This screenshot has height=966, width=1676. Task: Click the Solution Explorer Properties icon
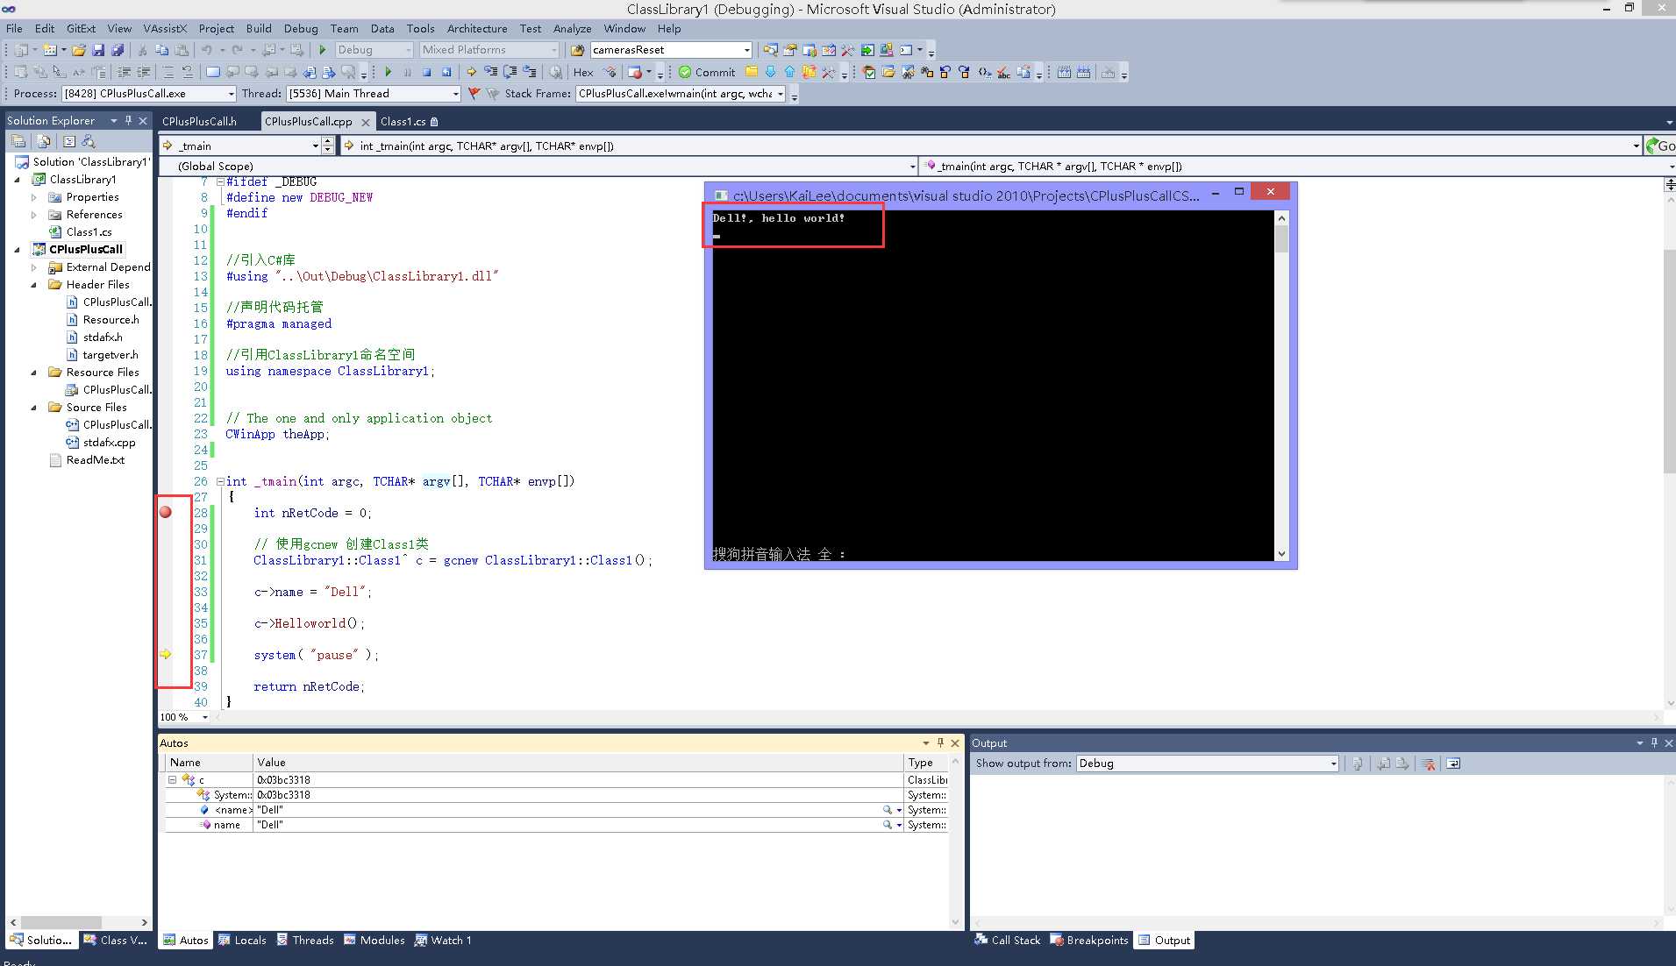pos(18,141)
